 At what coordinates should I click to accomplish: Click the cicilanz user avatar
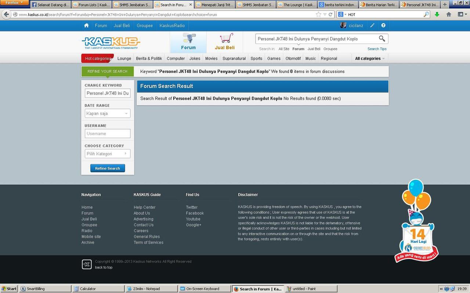point(343,25)
